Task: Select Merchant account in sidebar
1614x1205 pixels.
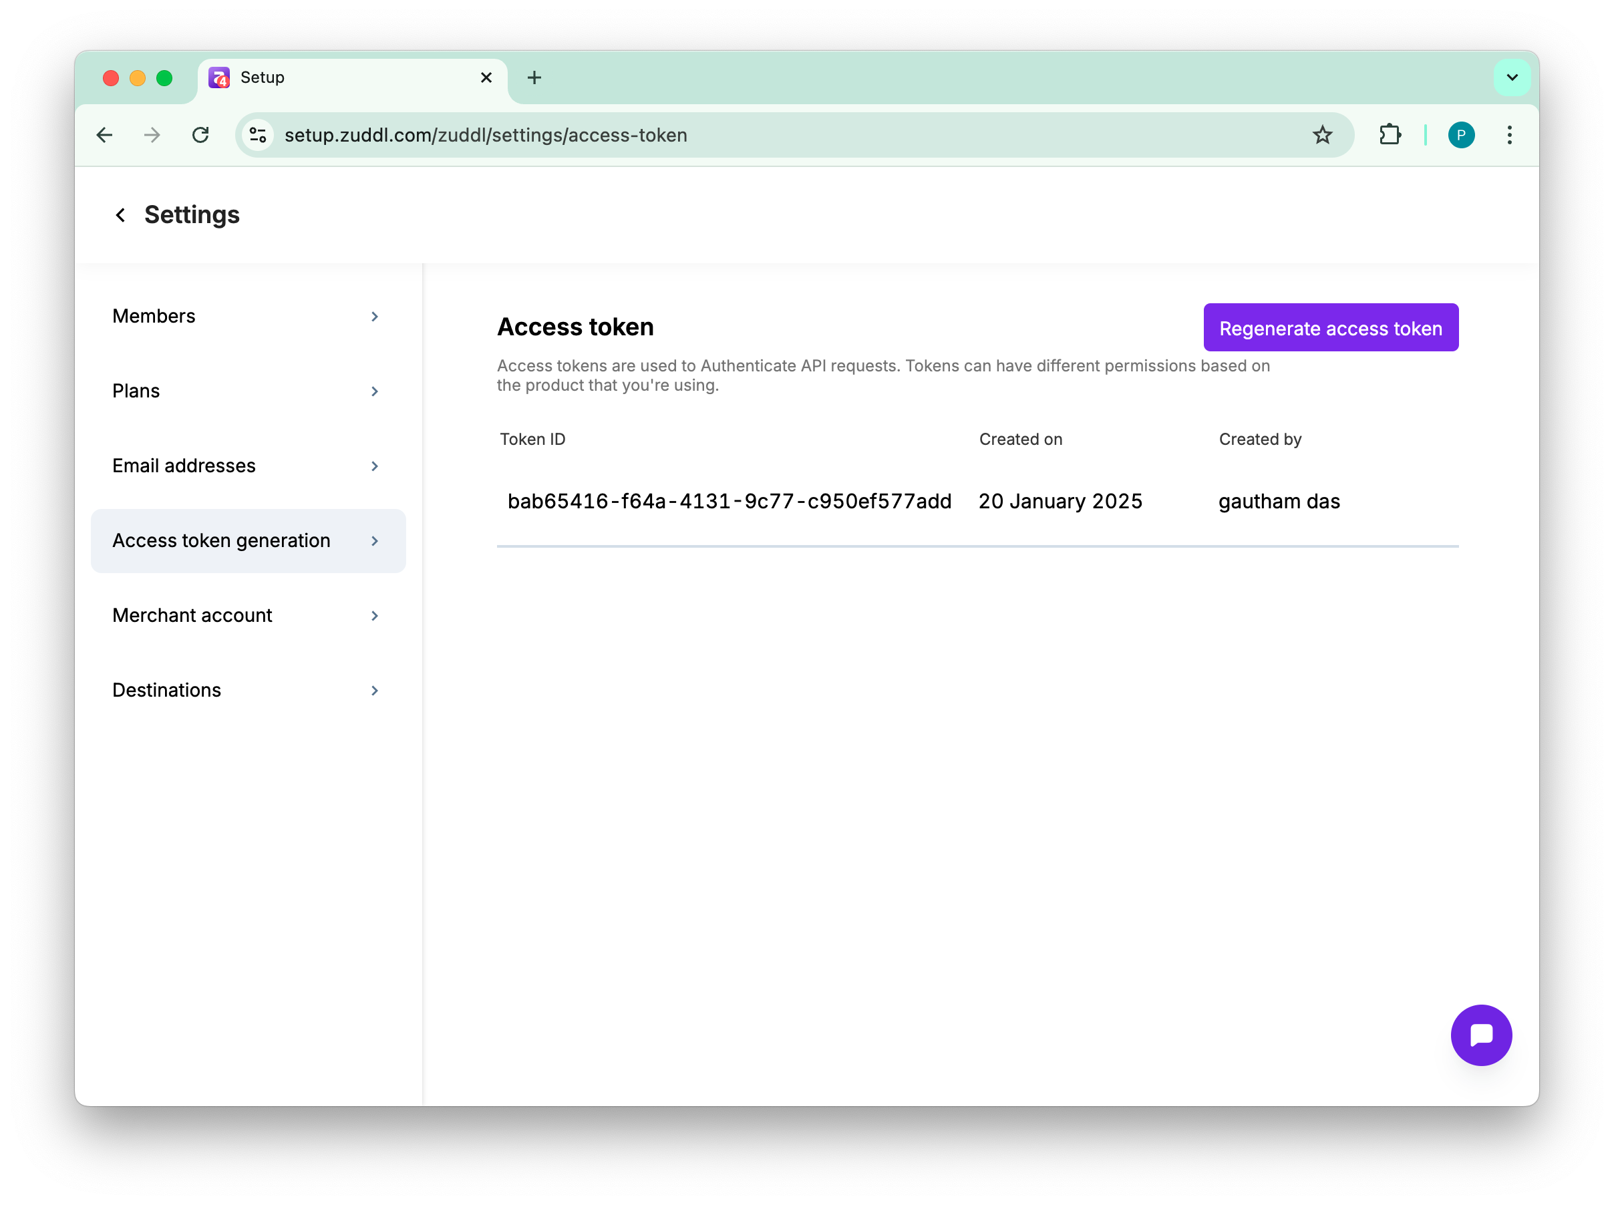Action: click(x=192, y=616)
